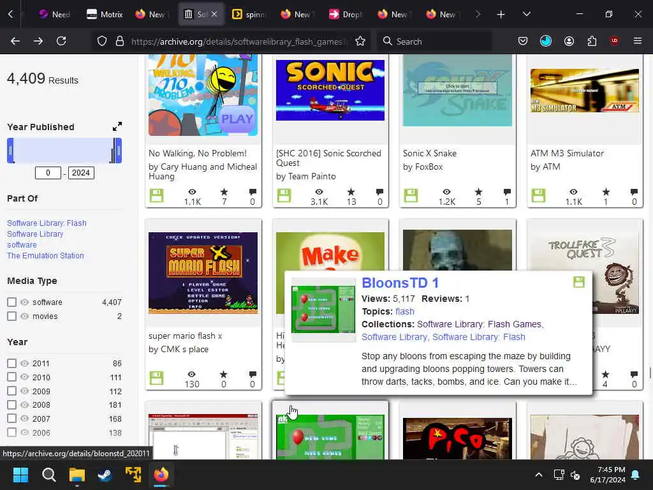Image resolution: width=653 pixels, height=490 pixels.
Task: Open The Emulation Station link
Action: pyautogui.click(x=45, y=255)
